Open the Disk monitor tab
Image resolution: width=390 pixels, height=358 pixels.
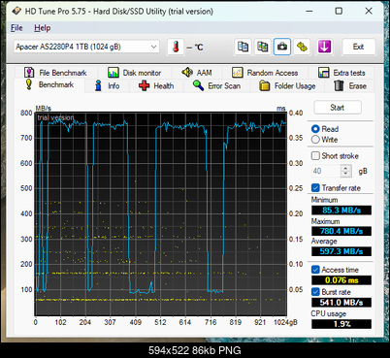point(134,73)
